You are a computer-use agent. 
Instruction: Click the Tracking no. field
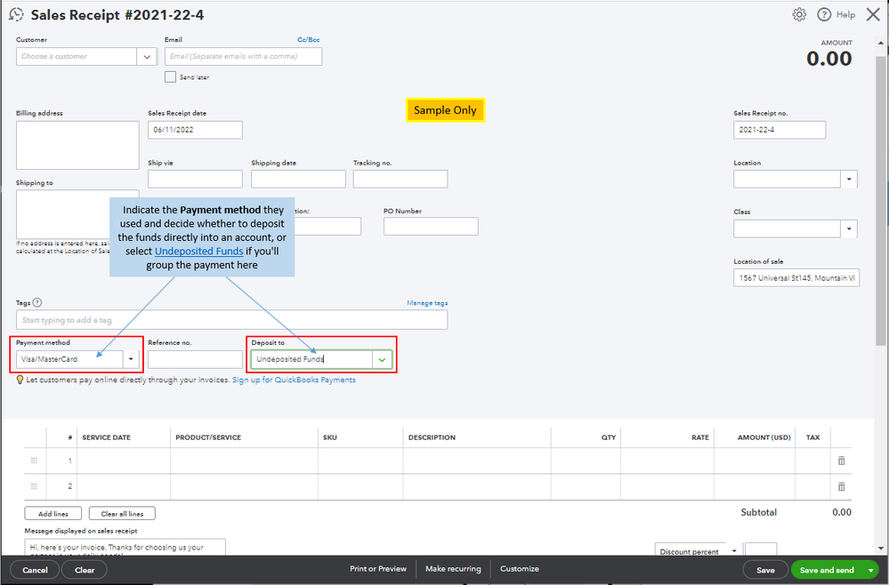400,179
